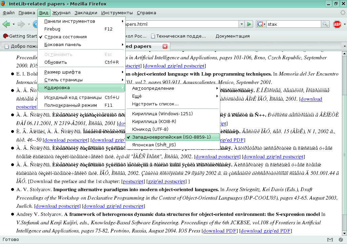Click the Google search engine icon
Image resolution: width=347 pixels, height=244 pixels.
(260, 24)
